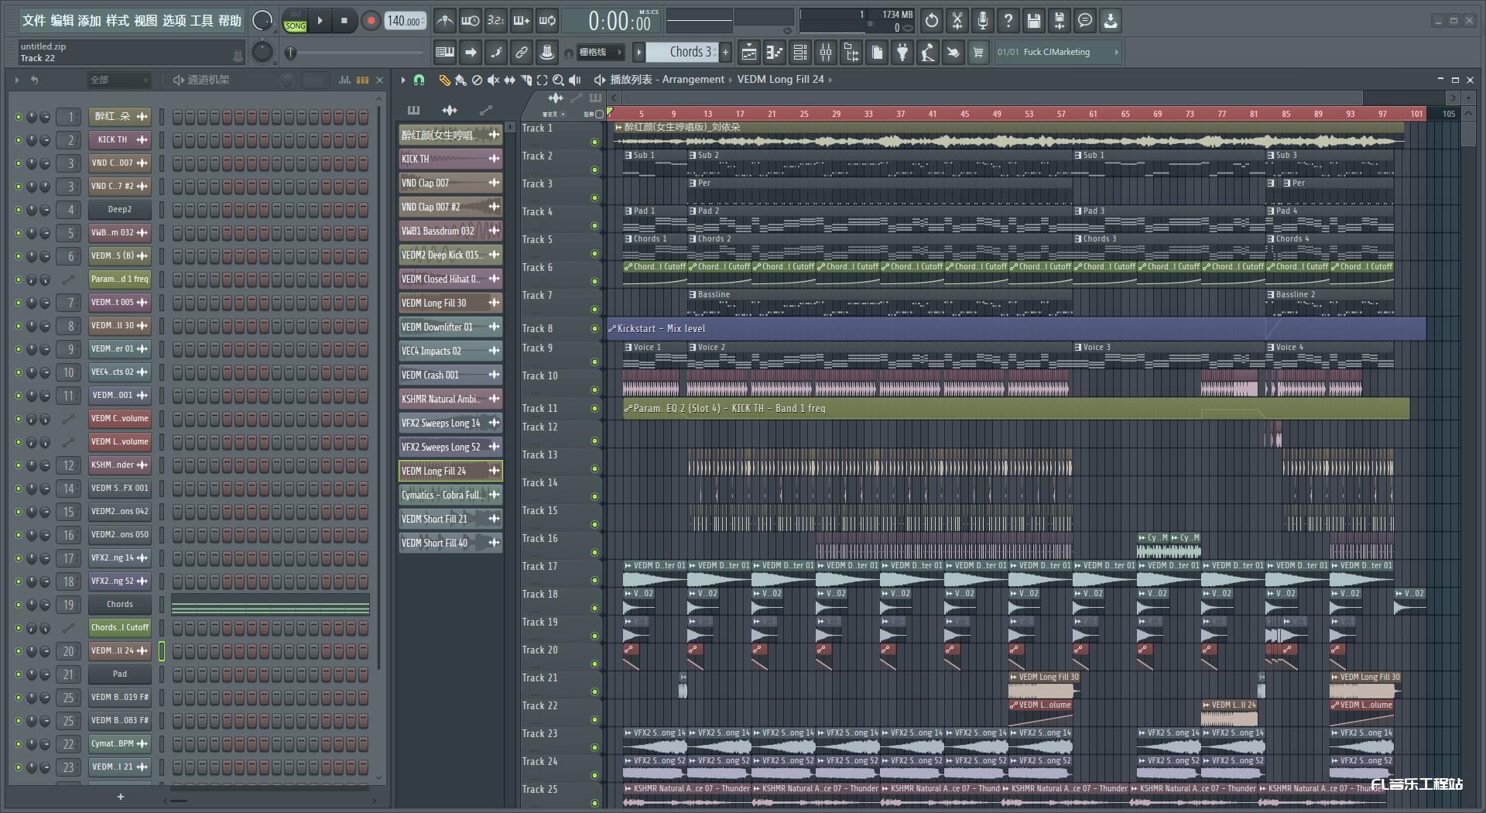Viewport: 1486px width, 813px height.
Task: Open the Piano roll view icon
Action: coord(775,53)
